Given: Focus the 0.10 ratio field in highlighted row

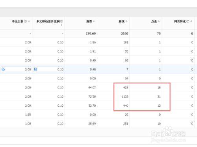Looking at the screenshot, I should pyautogui.click(x=48, y=69).
